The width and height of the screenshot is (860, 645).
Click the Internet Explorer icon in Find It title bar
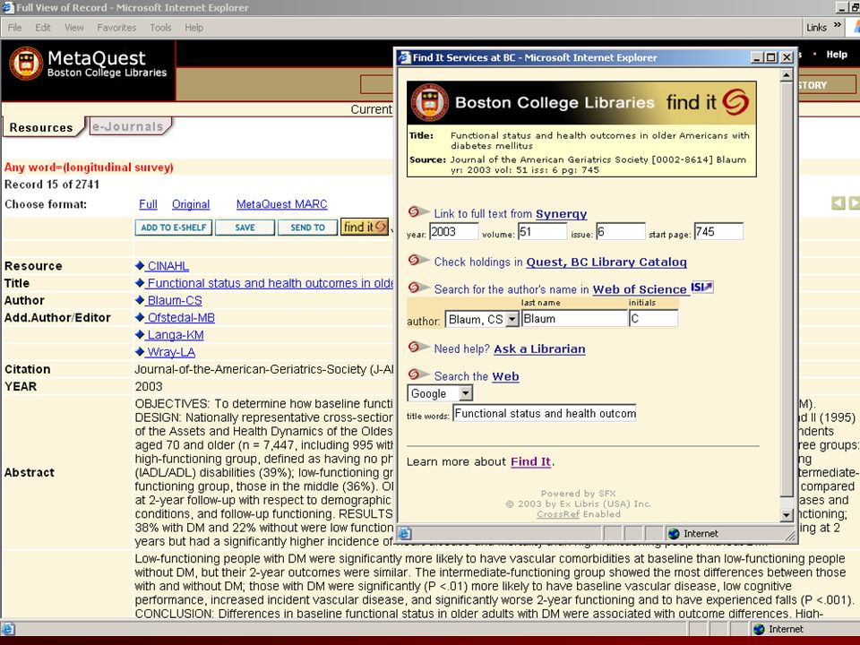(x=405, y=57)
